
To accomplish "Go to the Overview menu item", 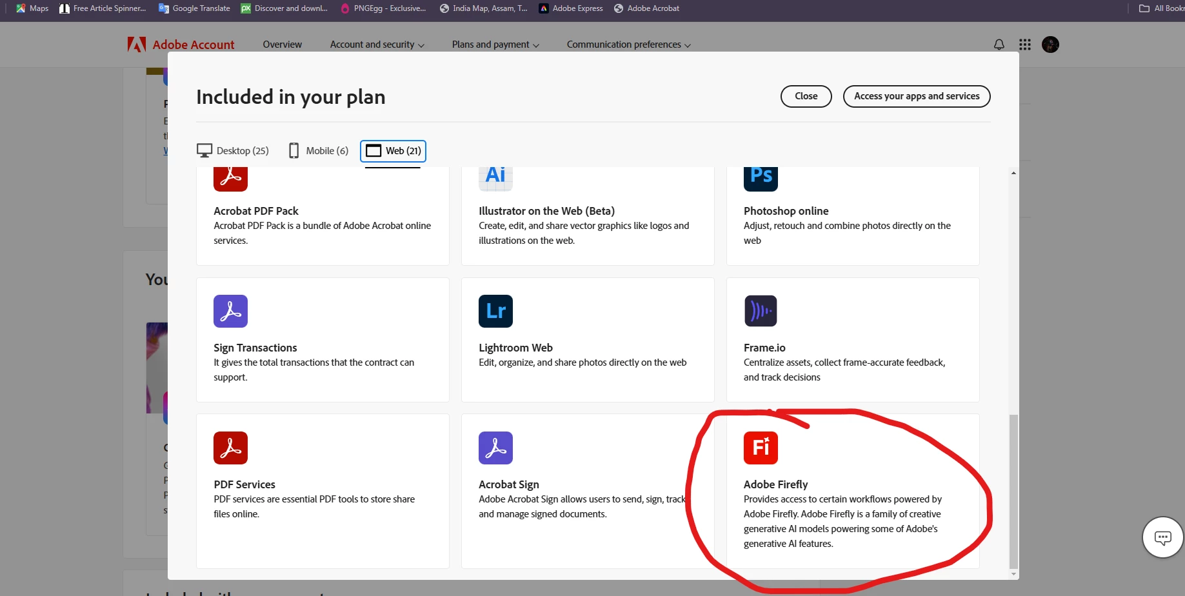I will point(282,45).
